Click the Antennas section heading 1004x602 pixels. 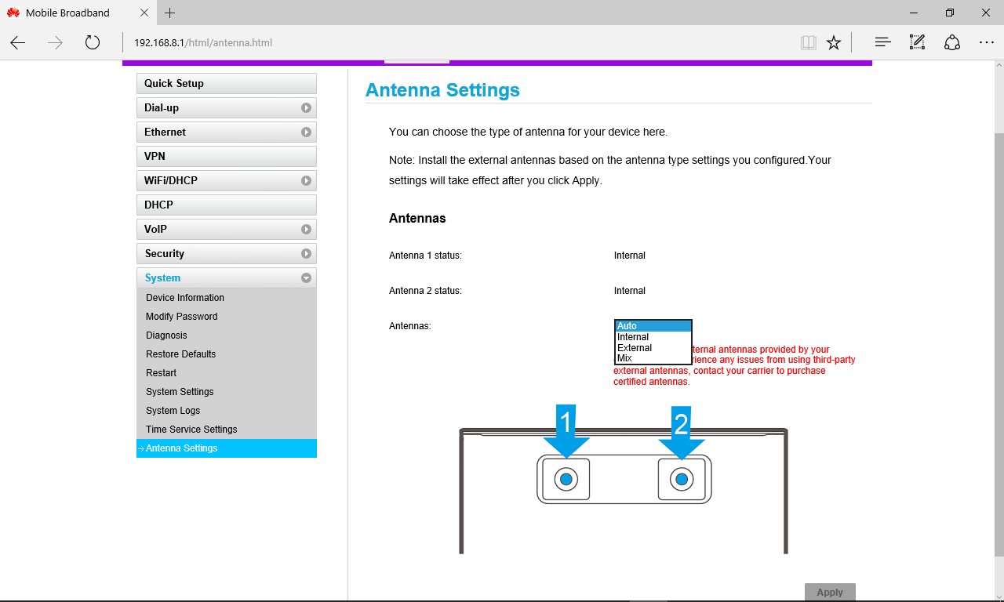point(417,219)
